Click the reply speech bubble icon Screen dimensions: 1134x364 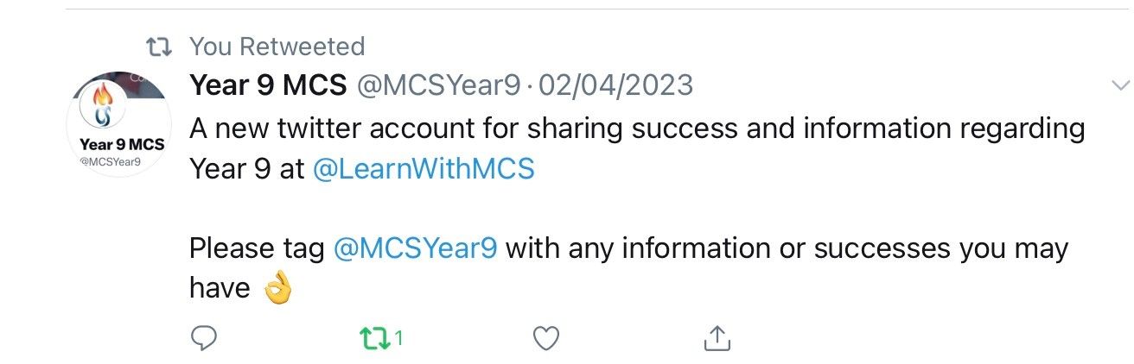coord(202,339)
